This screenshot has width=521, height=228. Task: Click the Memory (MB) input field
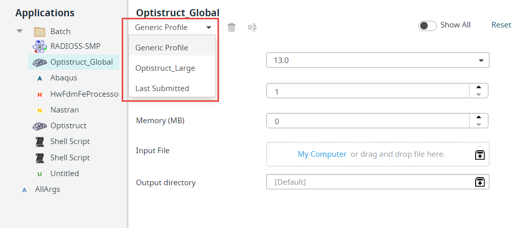click(x=368, y=121)
